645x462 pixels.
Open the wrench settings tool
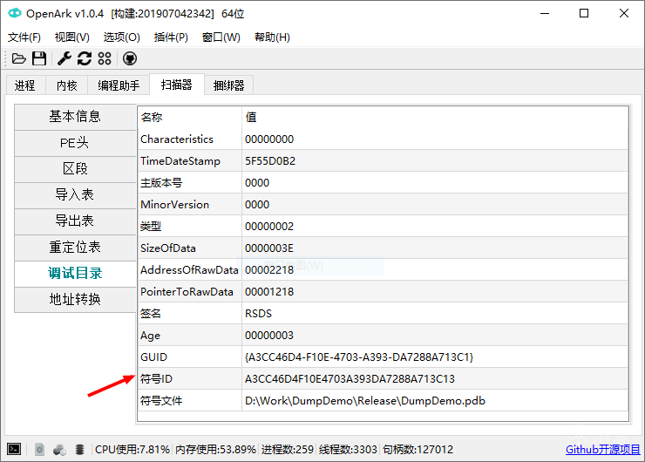(x=64, y=58)
